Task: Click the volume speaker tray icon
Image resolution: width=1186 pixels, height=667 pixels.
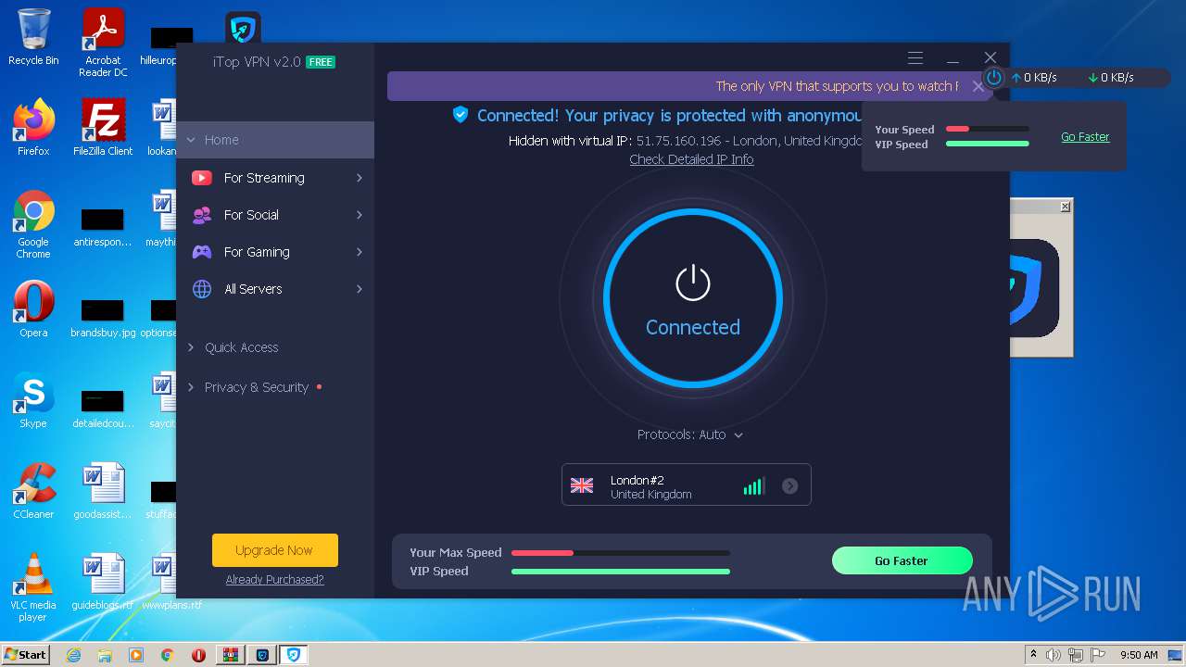Action: [1054, 655]
